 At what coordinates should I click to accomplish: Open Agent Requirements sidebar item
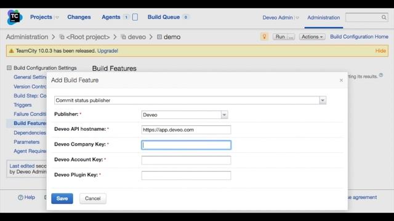tap(30, 151)
